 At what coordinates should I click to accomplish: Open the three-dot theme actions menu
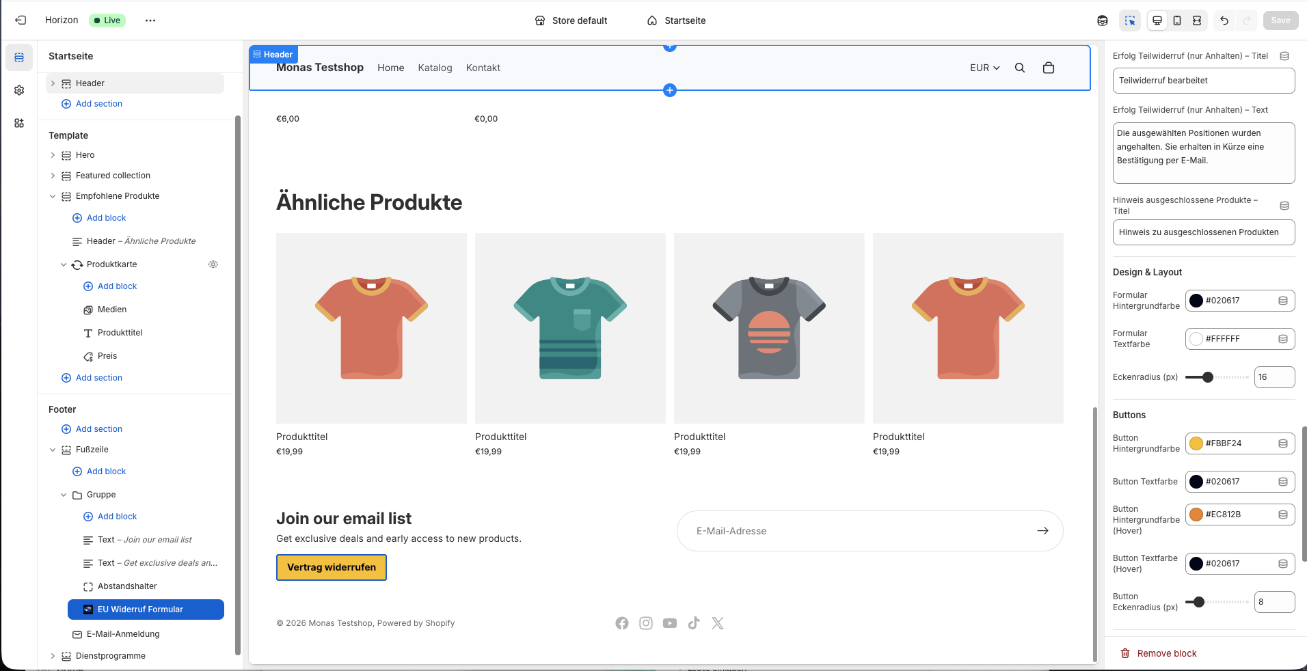pyautogui.click(x=150, y=20)
